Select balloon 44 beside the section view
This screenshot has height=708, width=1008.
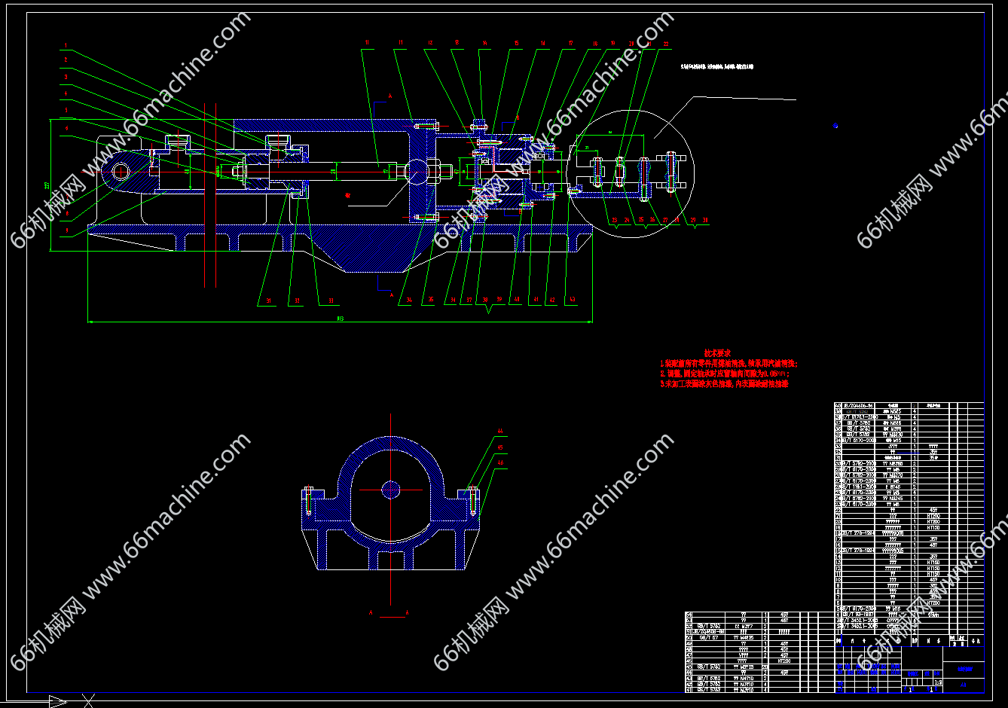click(x=499, y=432)
